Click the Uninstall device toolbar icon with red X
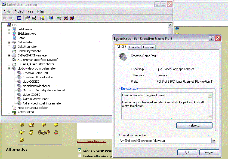This screenshot has height=159, width=228. pyautogui.click(x=66, y=18)
